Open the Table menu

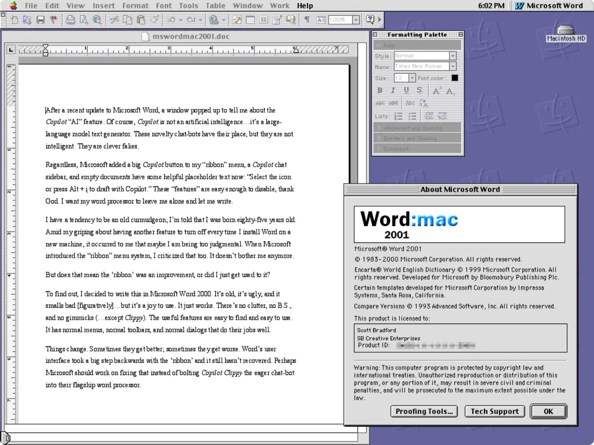[x=215, y=6]
